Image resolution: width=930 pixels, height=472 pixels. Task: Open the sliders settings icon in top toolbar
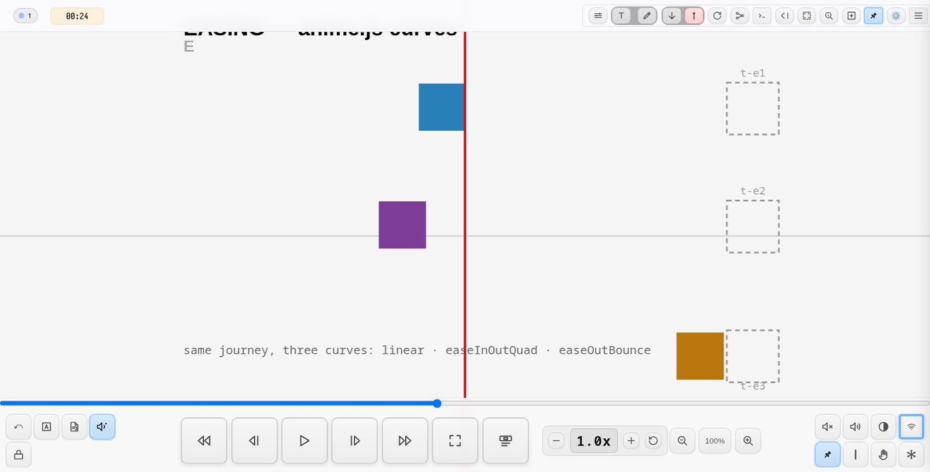point(598,16)
